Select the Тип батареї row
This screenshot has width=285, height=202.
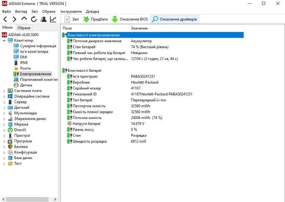[153, 100]
